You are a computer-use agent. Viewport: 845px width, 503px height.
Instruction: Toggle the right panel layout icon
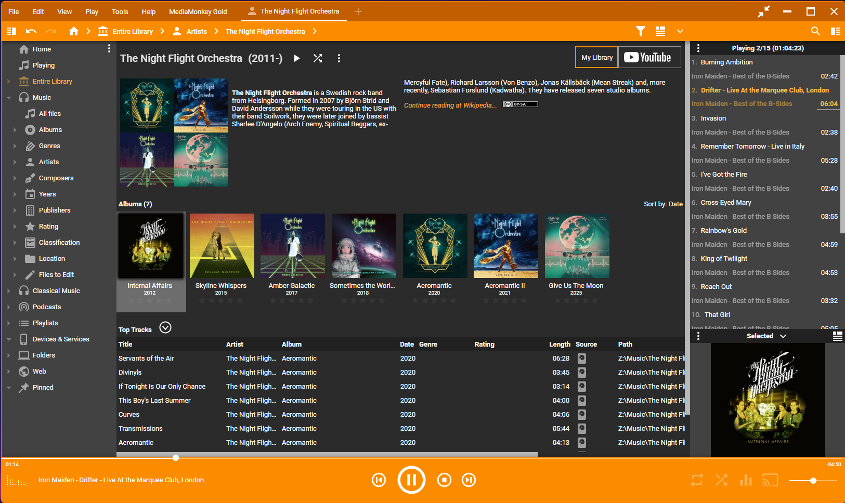click(836, 31)
